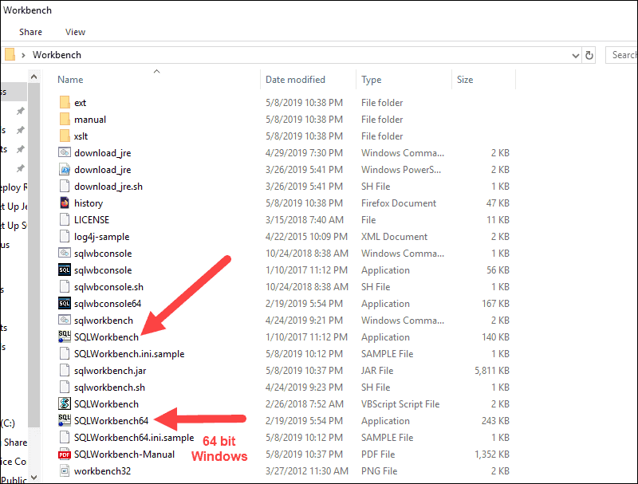Click the workbench32 PNG file icon
The image size is (638, 484).
pyautogui.click(x=65, y=470)
